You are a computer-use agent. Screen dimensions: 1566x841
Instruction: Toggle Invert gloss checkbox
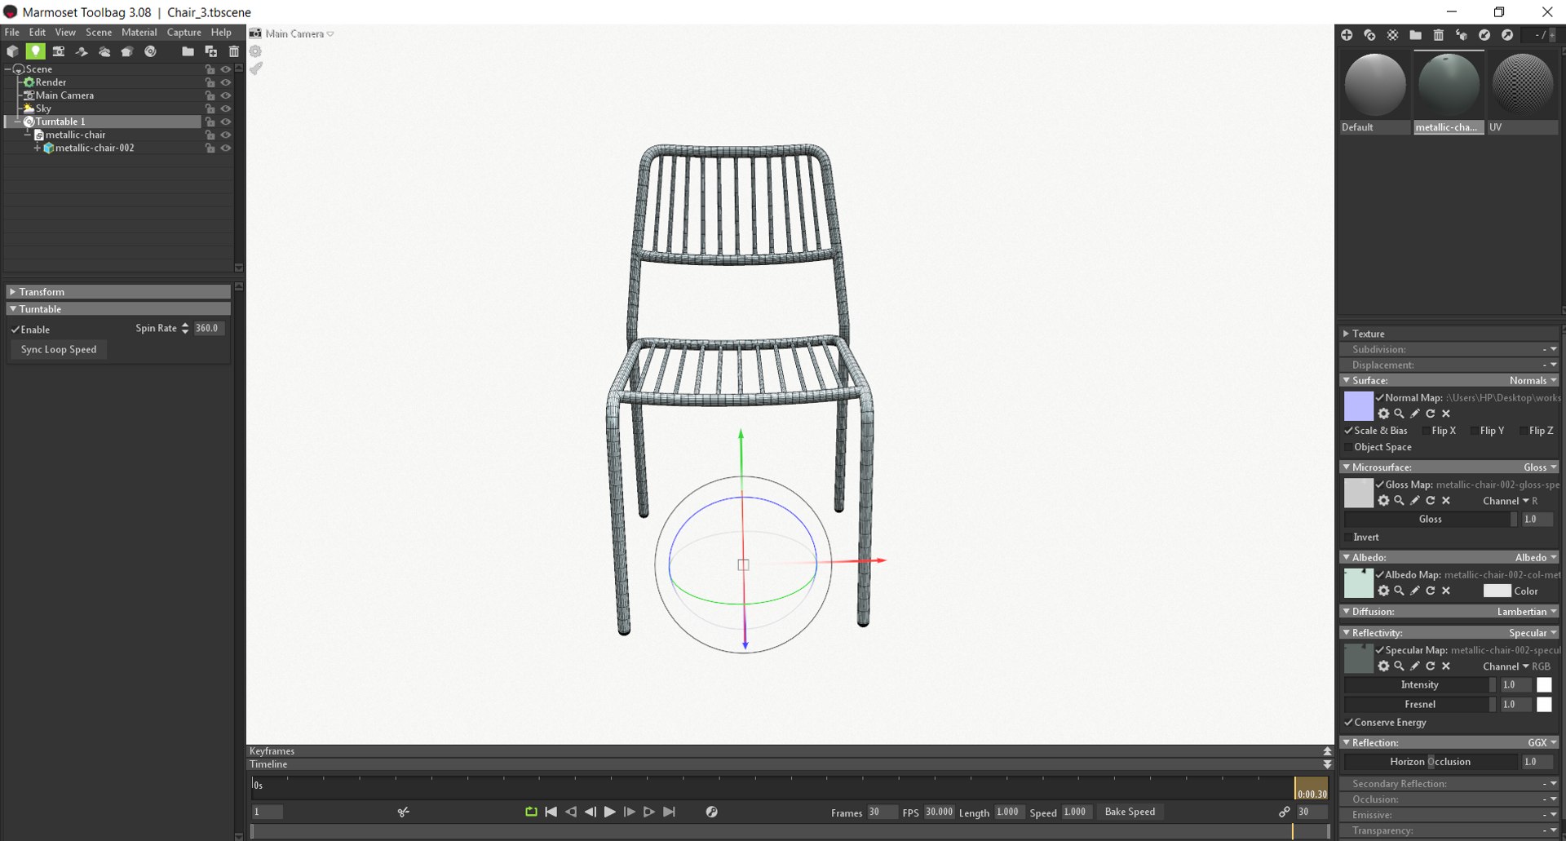[x=1348, y=538]
